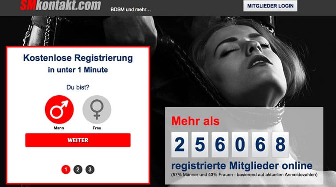Click the 'Kostenlose Registrierung' heading
This screenshot has height=187, width=336.
pos(78,58)
